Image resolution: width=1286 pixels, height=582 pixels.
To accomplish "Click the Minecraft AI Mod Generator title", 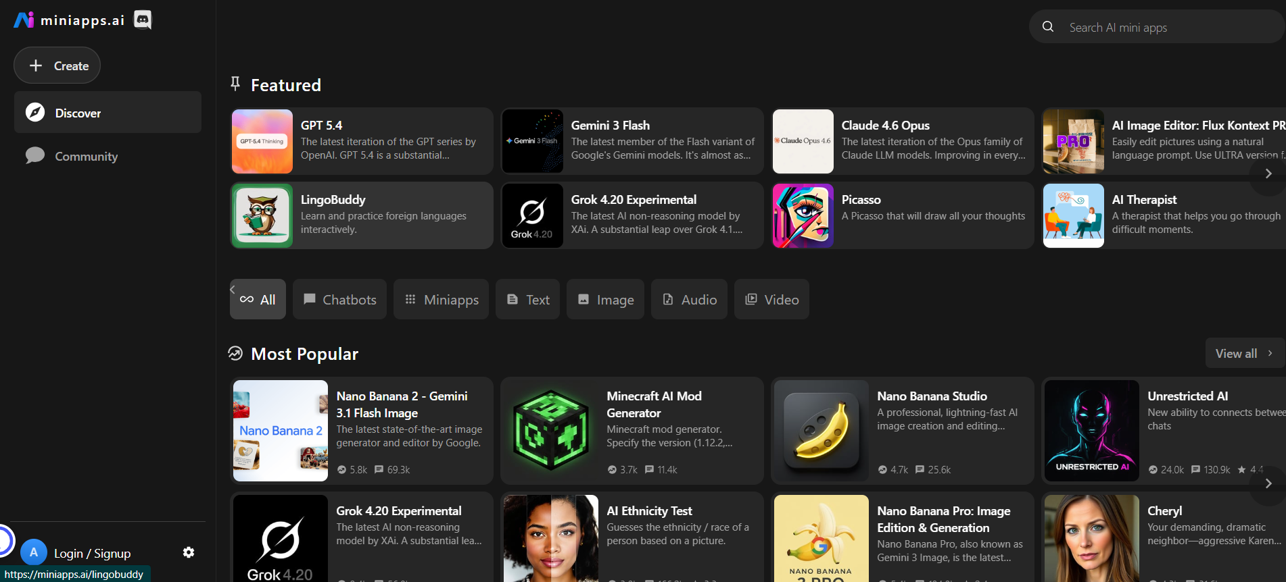I will pyautogui.click(x=654, y=404).
